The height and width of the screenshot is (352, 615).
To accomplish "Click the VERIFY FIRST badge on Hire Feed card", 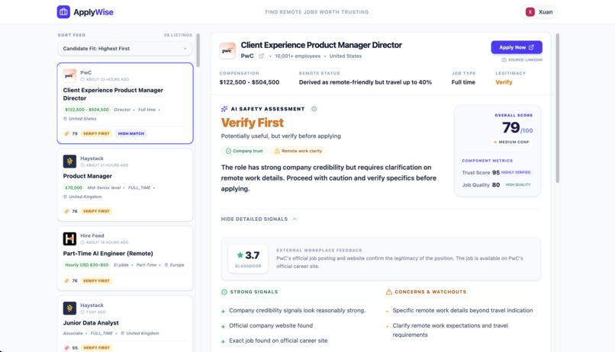I will click(96, 280).
